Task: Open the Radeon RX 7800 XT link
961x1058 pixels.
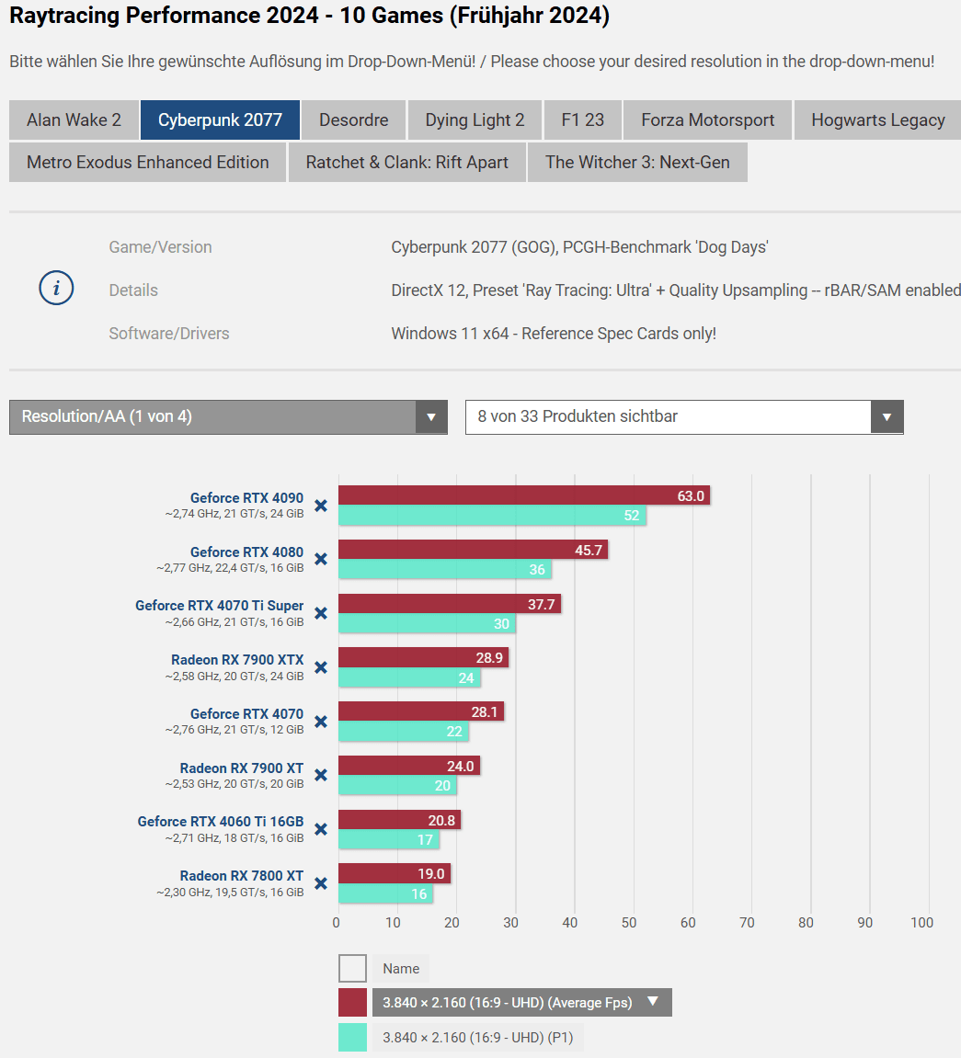Action: click(242, 875)
